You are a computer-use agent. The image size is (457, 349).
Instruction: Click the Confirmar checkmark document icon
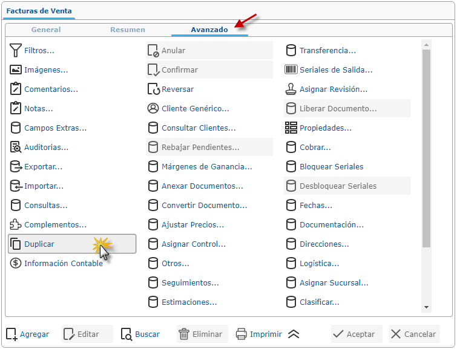click(x=153, y=70)
